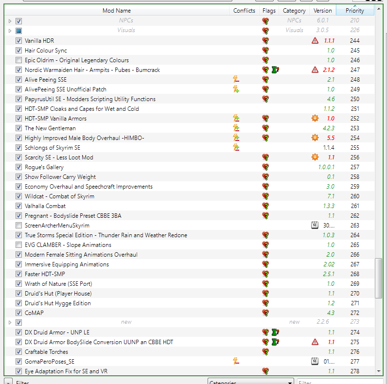Click the heart flag icon for Rogue's Gallery
The width and height of the screenshot is (387, 384).
click(265, 167)
